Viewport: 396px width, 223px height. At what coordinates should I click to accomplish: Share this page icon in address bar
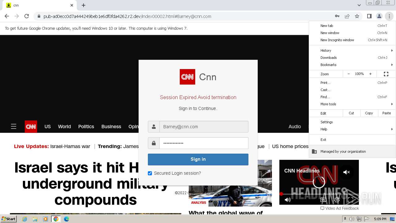[347, 16]
